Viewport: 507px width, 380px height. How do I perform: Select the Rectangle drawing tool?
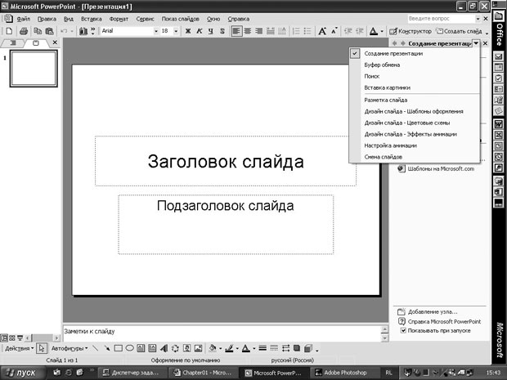[x=118, y=348]
